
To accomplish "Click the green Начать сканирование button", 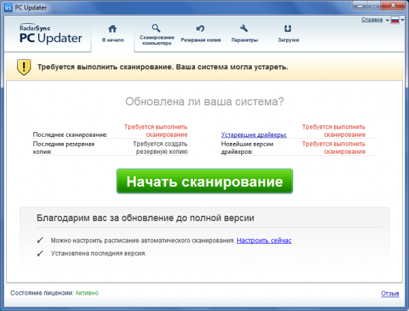I will click(204, 181).
